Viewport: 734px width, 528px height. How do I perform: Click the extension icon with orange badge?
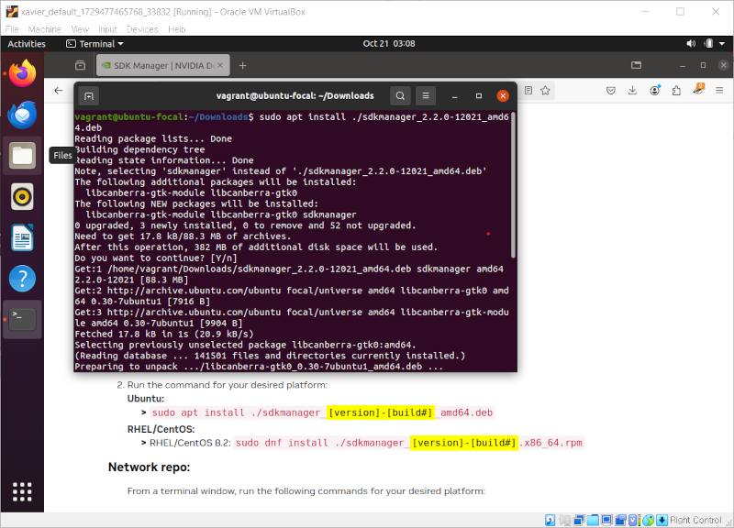(x=699, y=89)
